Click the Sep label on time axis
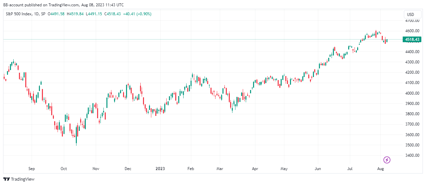The height and width of the screenshot is (185, 426). click(x=32, y=169)
